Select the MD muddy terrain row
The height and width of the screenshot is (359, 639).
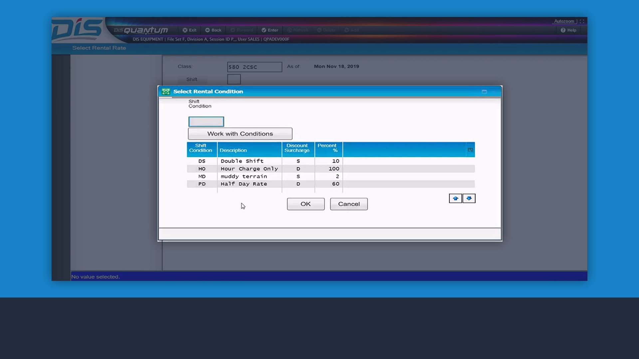(244, 177)
